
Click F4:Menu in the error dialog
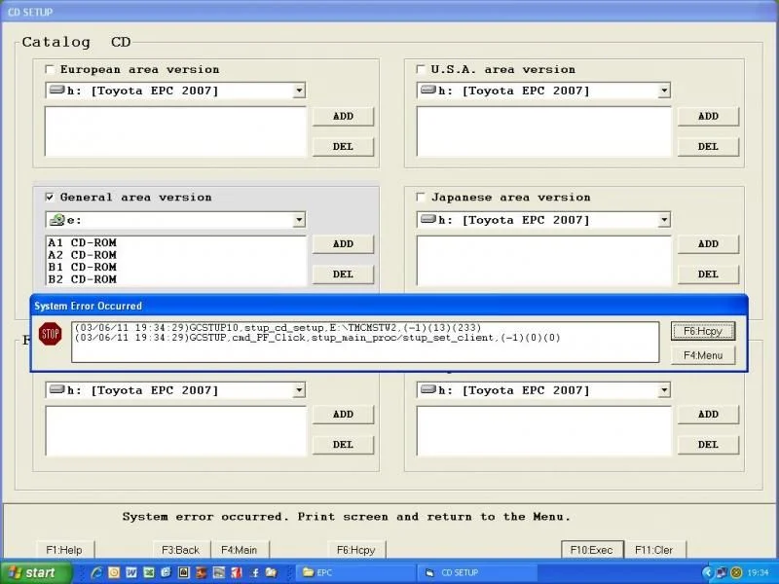703,355
